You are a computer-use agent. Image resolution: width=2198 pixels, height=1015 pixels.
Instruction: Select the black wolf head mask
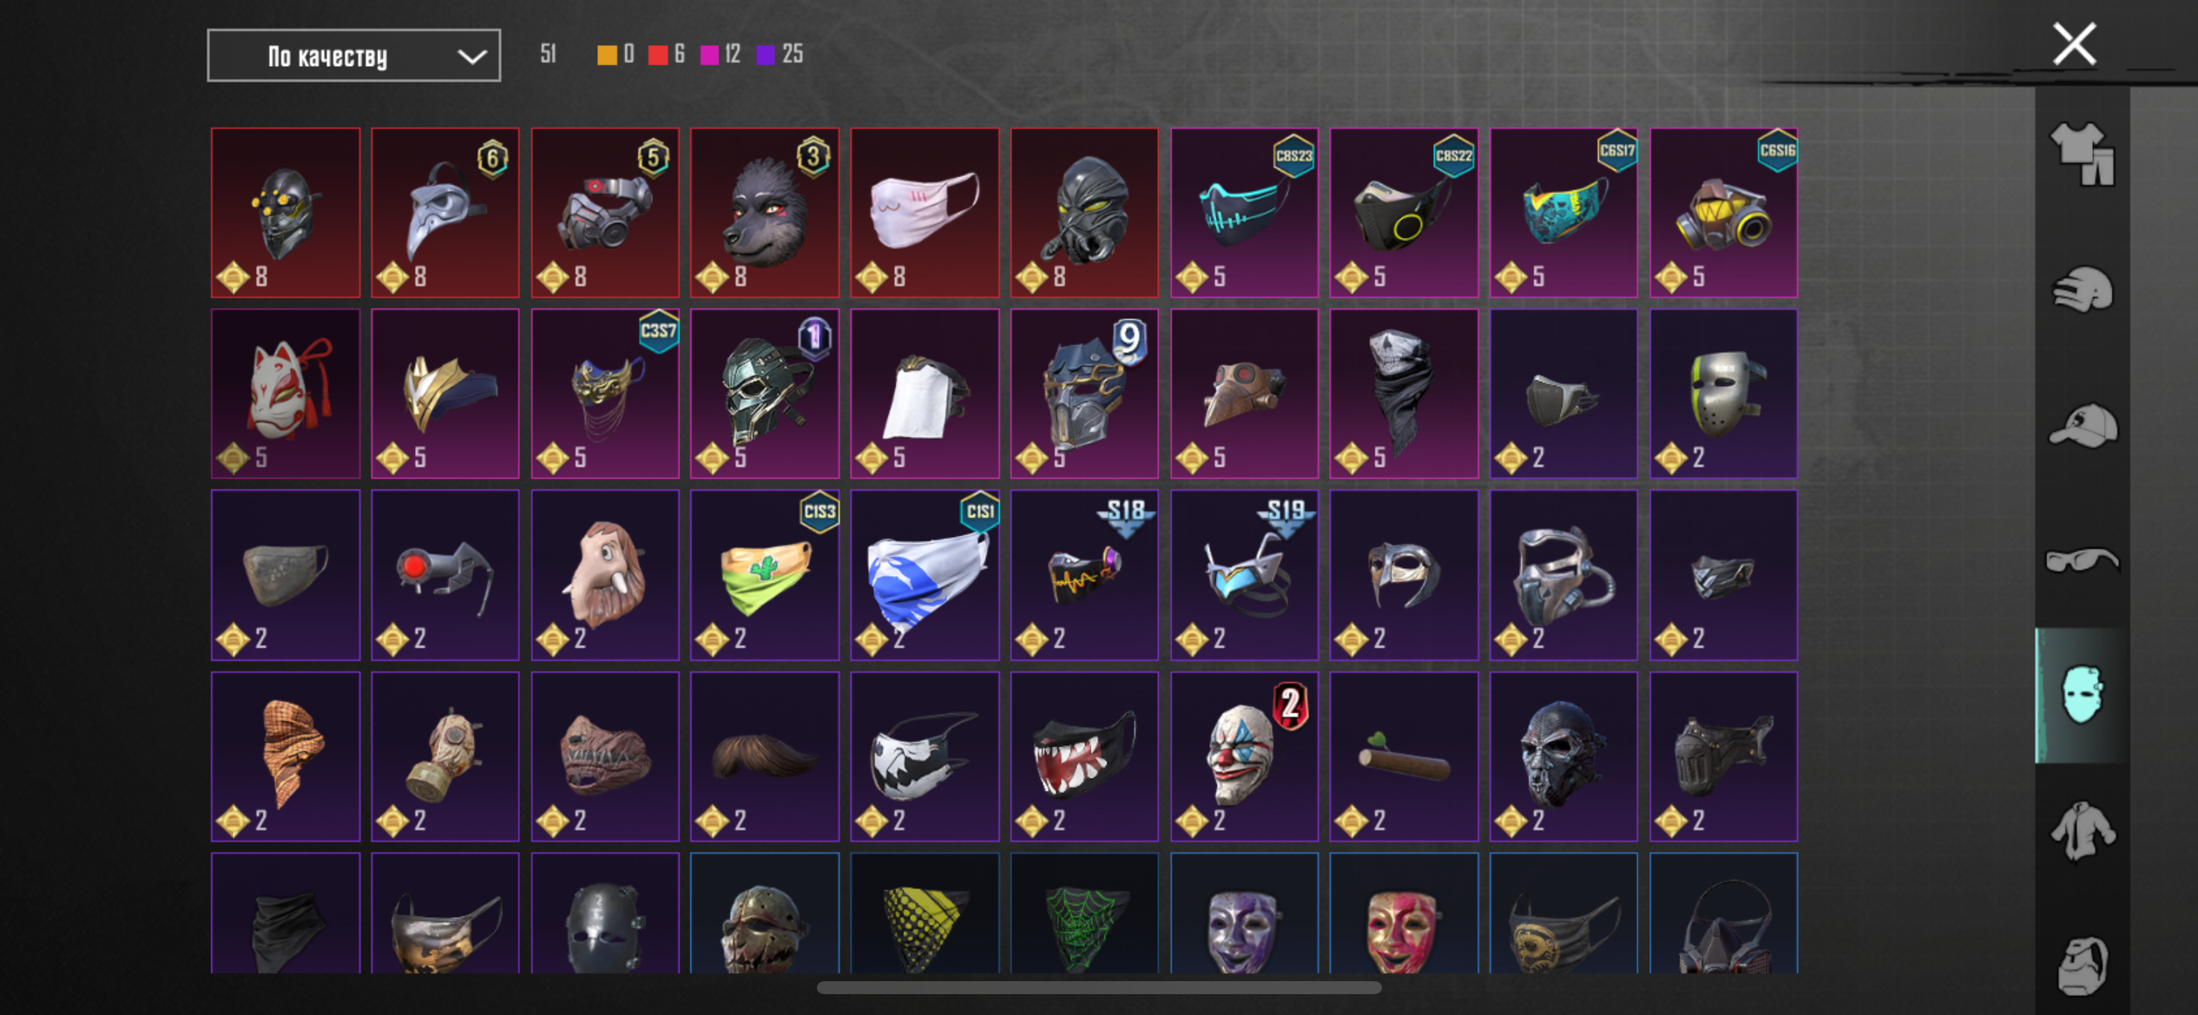765,213
